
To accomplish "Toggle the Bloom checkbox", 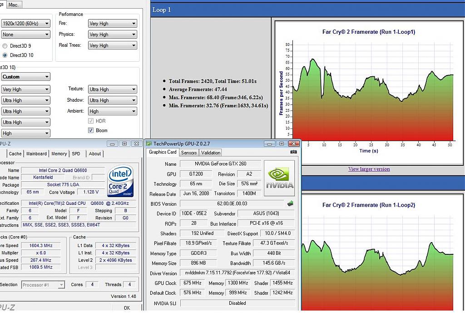I will (91, 130).
